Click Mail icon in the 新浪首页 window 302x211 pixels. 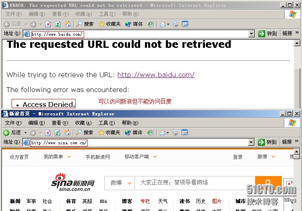point(163,133)
